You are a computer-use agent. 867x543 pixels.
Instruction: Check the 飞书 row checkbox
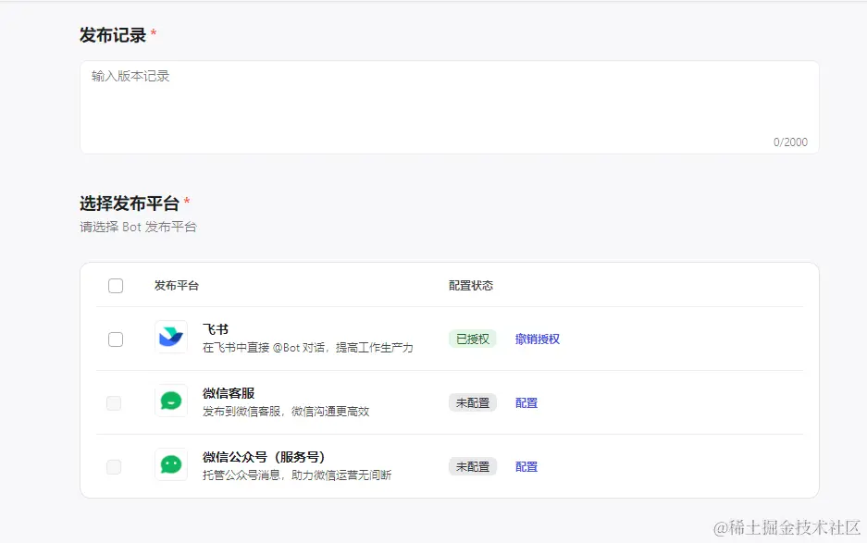click(x=116, y=339)
